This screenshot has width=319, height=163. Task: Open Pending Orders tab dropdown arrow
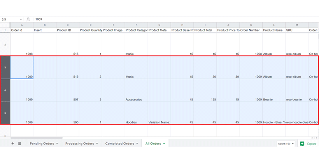(57, 144)
